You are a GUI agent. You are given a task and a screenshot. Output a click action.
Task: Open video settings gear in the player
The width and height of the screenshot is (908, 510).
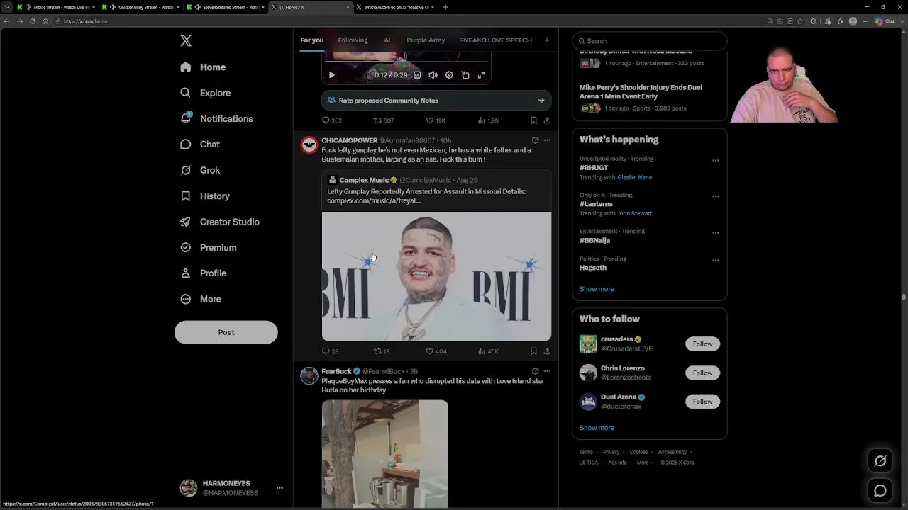tap(449, 75)
